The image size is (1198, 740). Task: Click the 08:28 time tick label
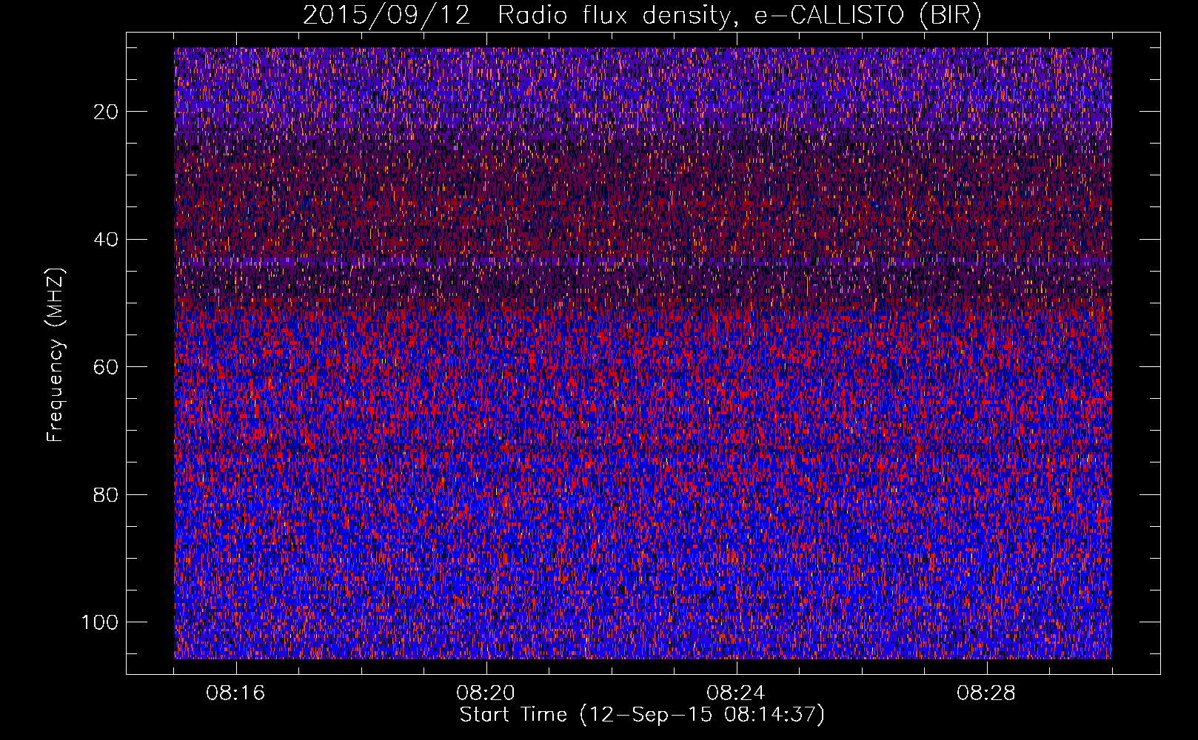[x=987, y=693]
